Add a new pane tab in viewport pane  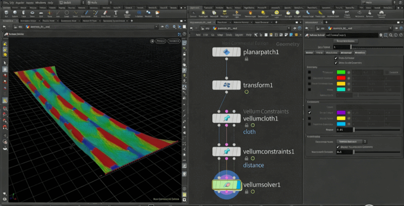[x=132, y=20]
